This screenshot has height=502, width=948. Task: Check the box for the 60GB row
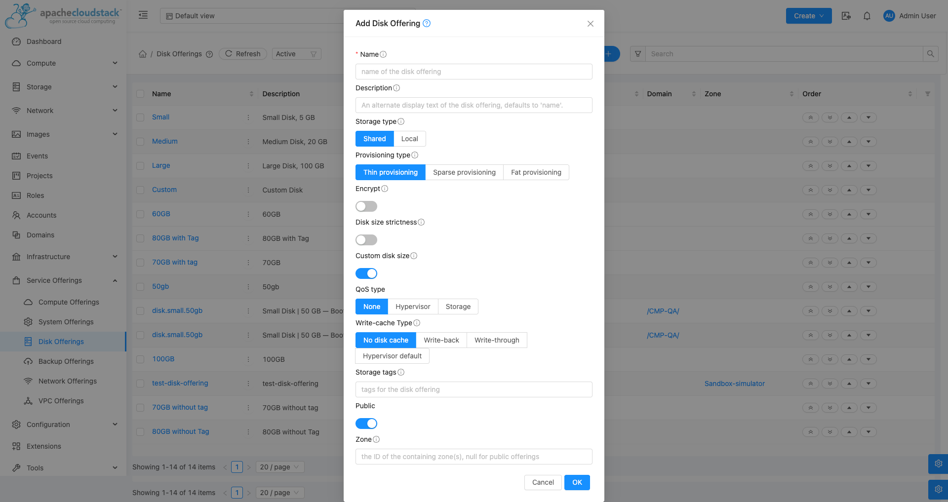tap(140, 214)
